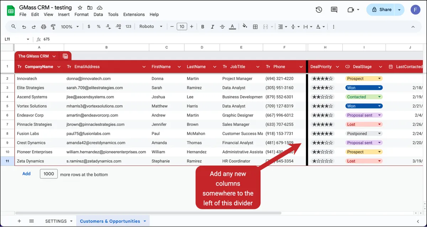This screenshot has height=227, width=427.
Task: Click the name box showing L11
Action: click(17, 39)
